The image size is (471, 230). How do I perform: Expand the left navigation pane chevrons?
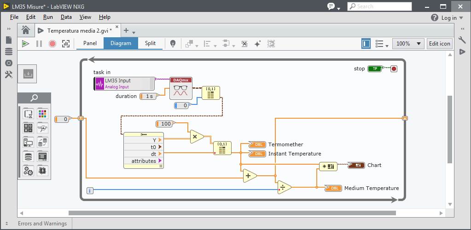pos(9,29)
